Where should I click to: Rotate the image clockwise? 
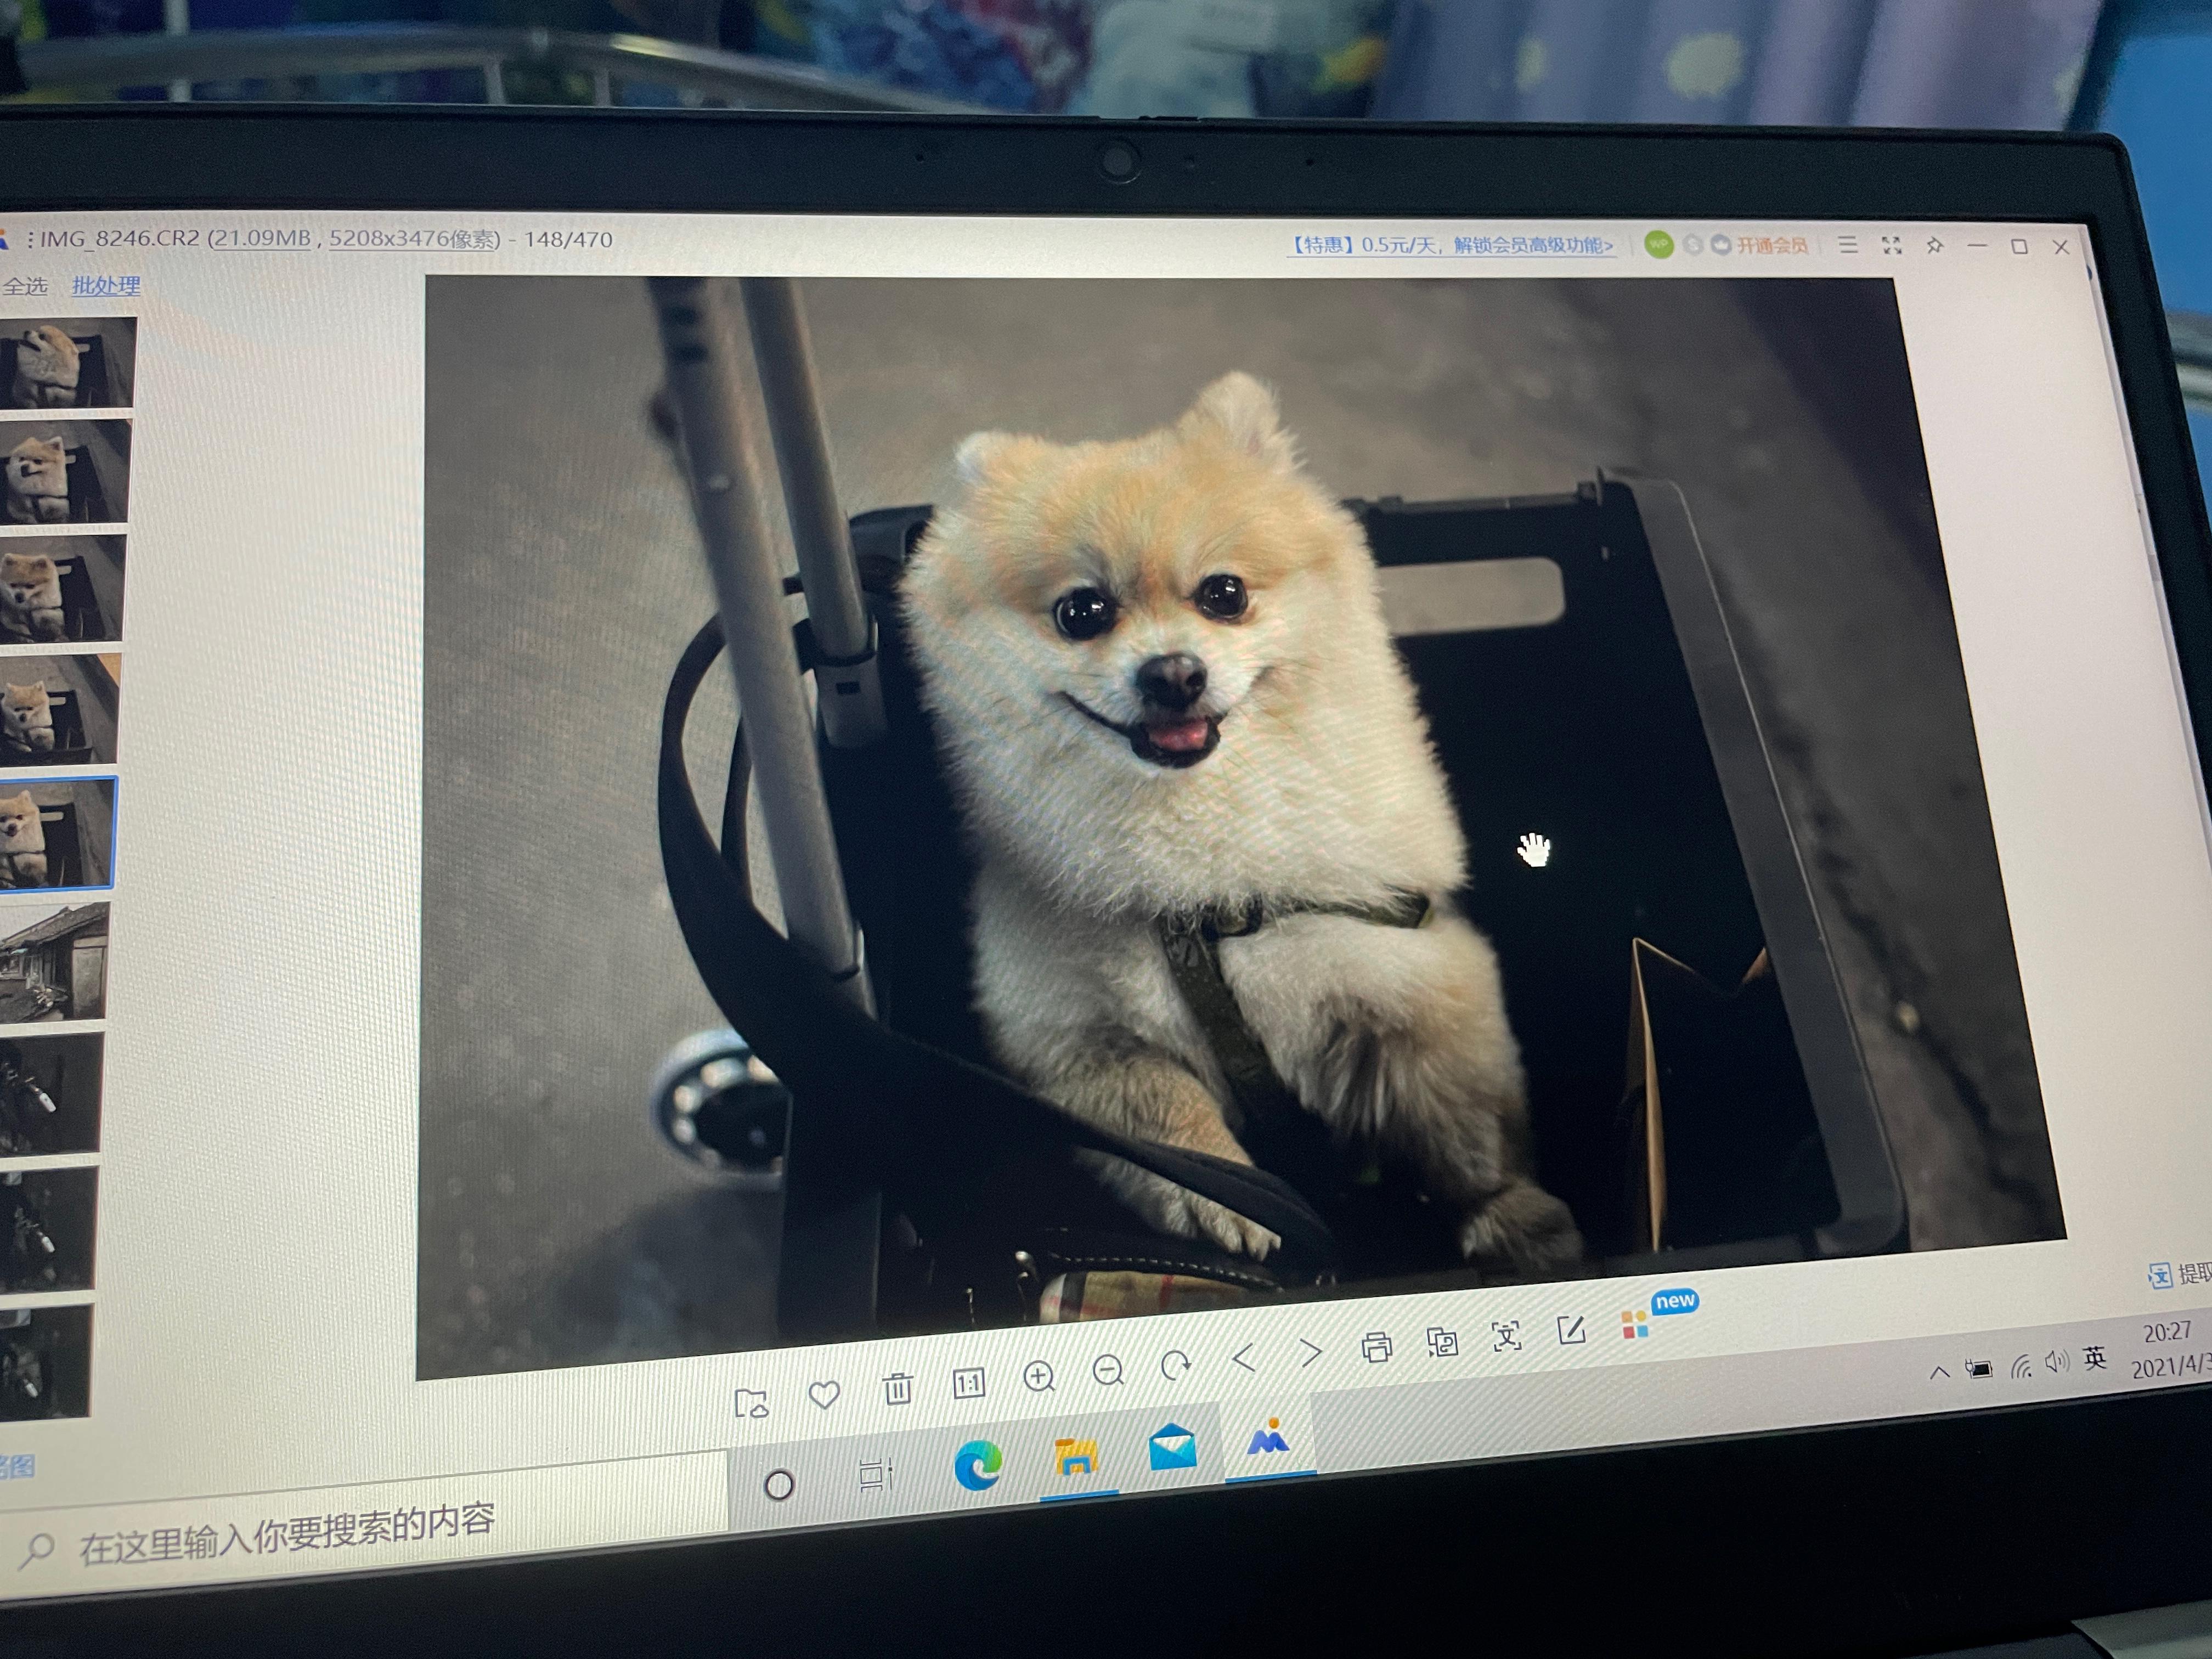click(1176, 1364)
